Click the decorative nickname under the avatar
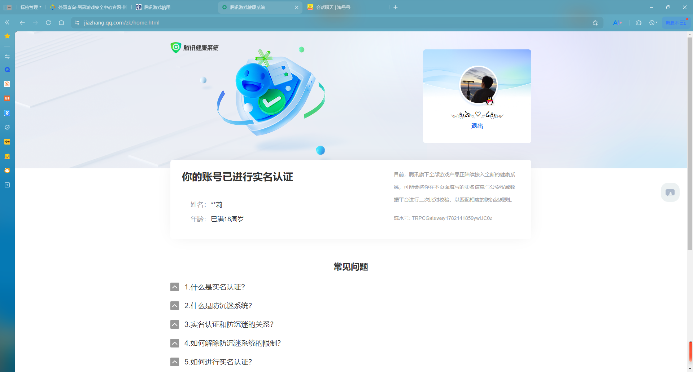This screenshot has height=372, width=693. pos(477,115)
